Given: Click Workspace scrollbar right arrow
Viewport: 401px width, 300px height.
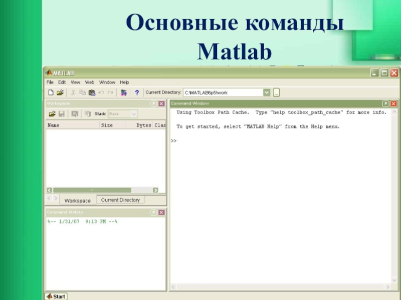Looking at the screenshot, I should (x=155, y=190).
